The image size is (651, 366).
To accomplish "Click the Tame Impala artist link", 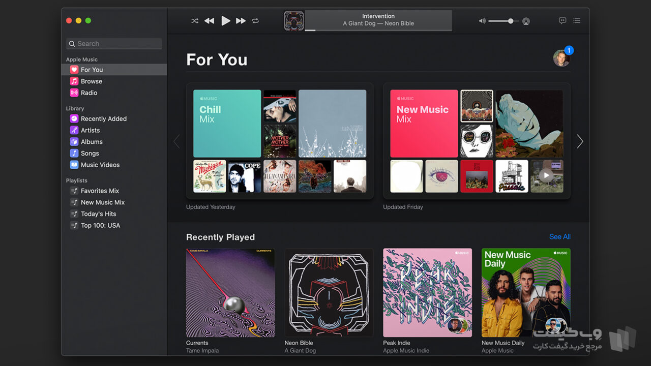I will [x=202, y=351].
